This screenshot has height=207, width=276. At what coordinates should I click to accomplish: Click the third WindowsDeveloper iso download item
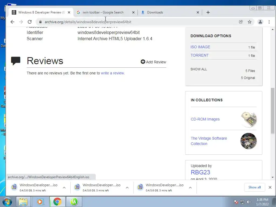coord(162,188)
